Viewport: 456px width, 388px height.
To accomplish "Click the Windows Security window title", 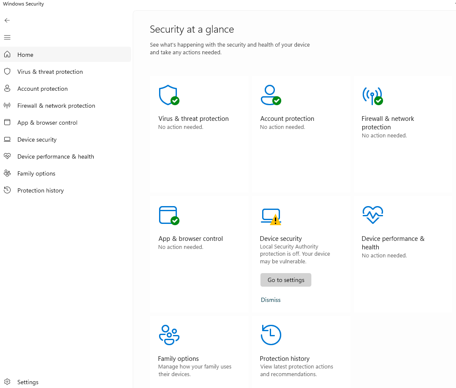I will click(23, 4).
